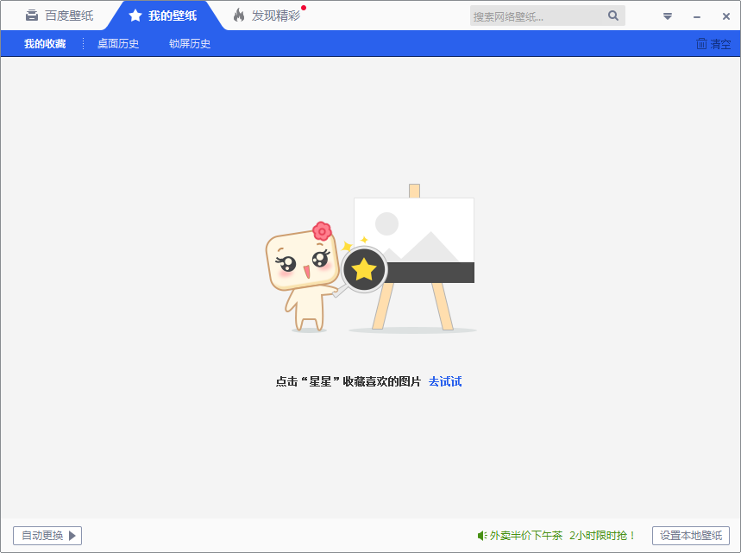Click the 自动更换 button

point(41,535)
